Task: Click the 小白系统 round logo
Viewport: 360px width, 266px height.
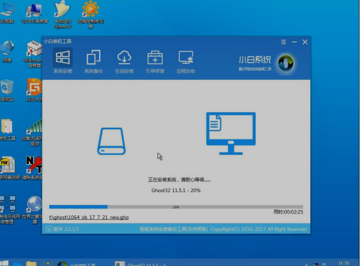Action: (x=287, y=62)
